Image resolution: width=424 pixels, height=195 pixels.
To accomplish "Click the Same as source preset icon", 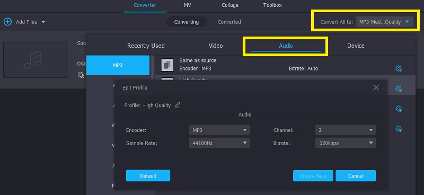I will [x=167, y=65].
